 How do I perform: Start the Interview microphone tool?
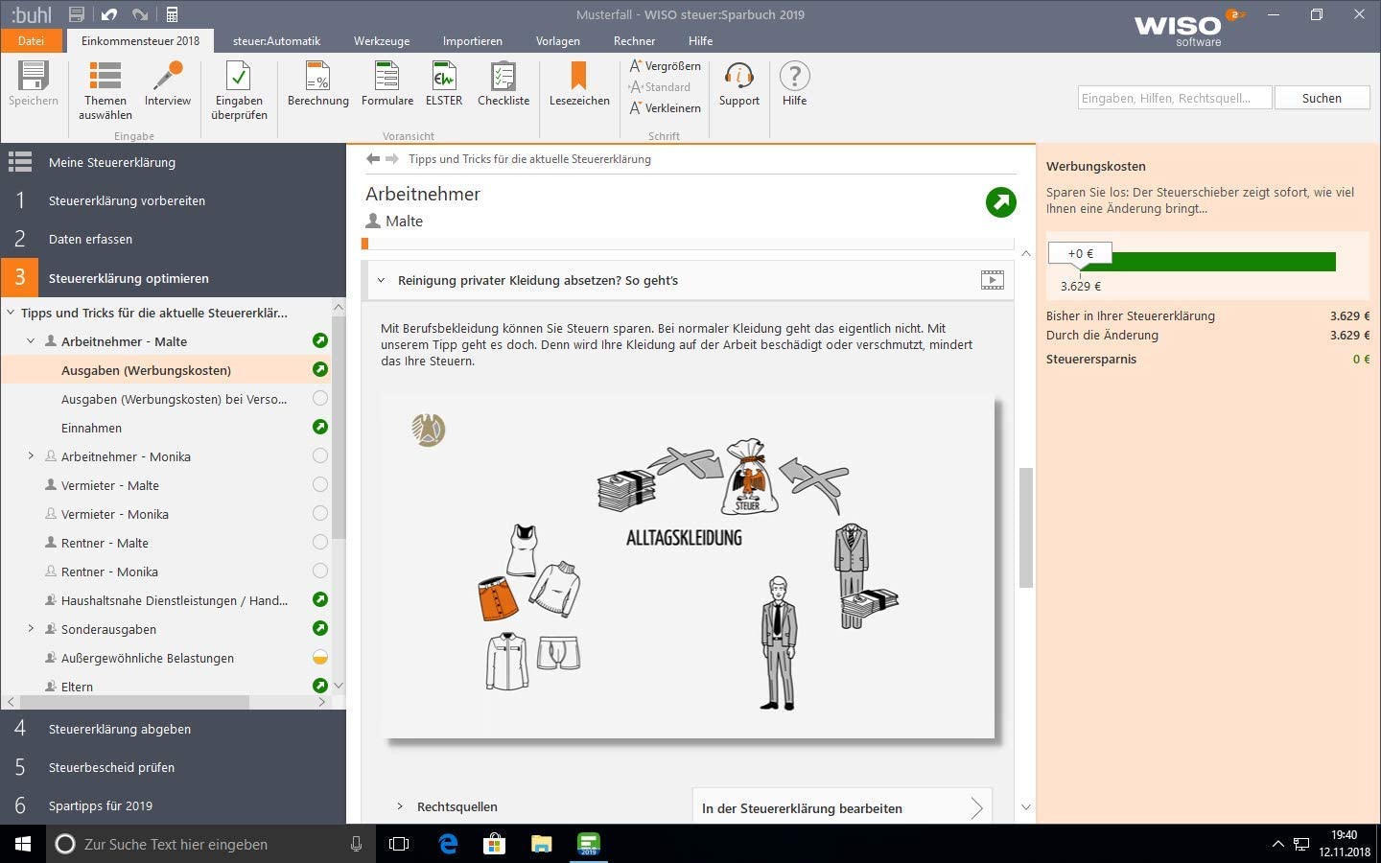tap(168, 77)
